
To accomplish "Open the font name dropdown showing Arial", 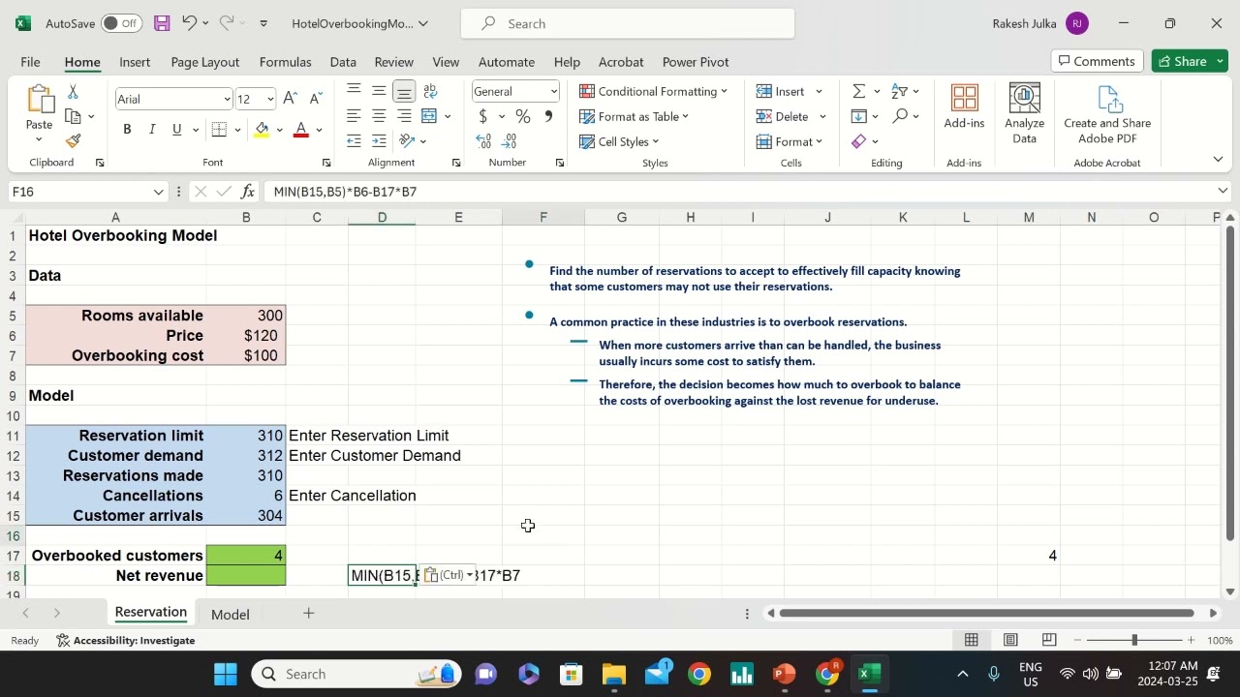I will click(227, 99).
